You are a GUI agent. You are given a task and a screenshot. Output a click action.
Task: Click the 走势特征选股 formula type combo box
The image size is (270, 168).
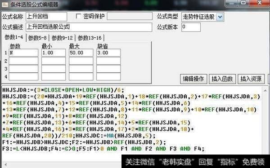pos(202,17)
